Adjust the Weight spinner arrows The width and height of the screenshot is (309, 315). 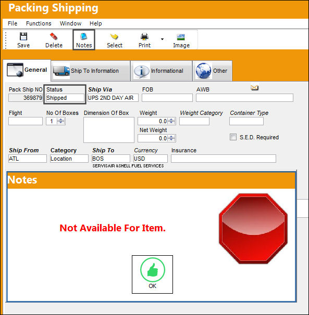click(171, 121)
